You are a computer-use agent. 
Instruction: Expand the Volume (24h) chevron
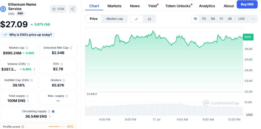pyautogui.click(x=34, y=70)
